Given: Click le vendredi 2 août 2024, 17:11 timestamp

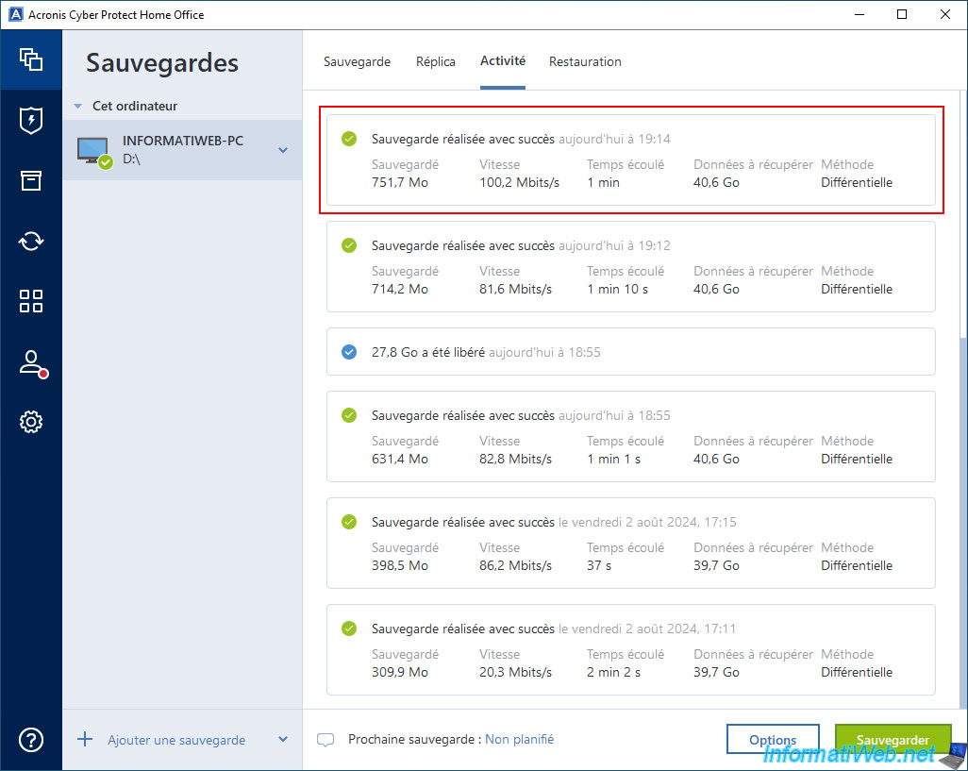Looking at the screenshot, I should point(647,629).
